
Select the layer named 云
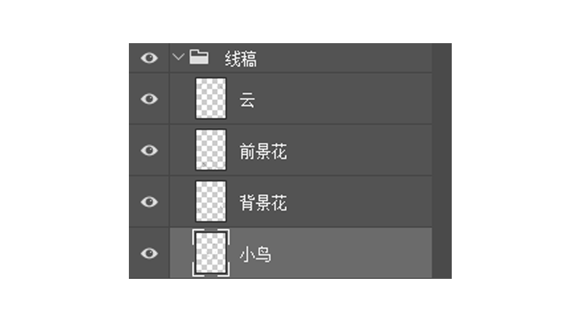click(x=247, y=100)
